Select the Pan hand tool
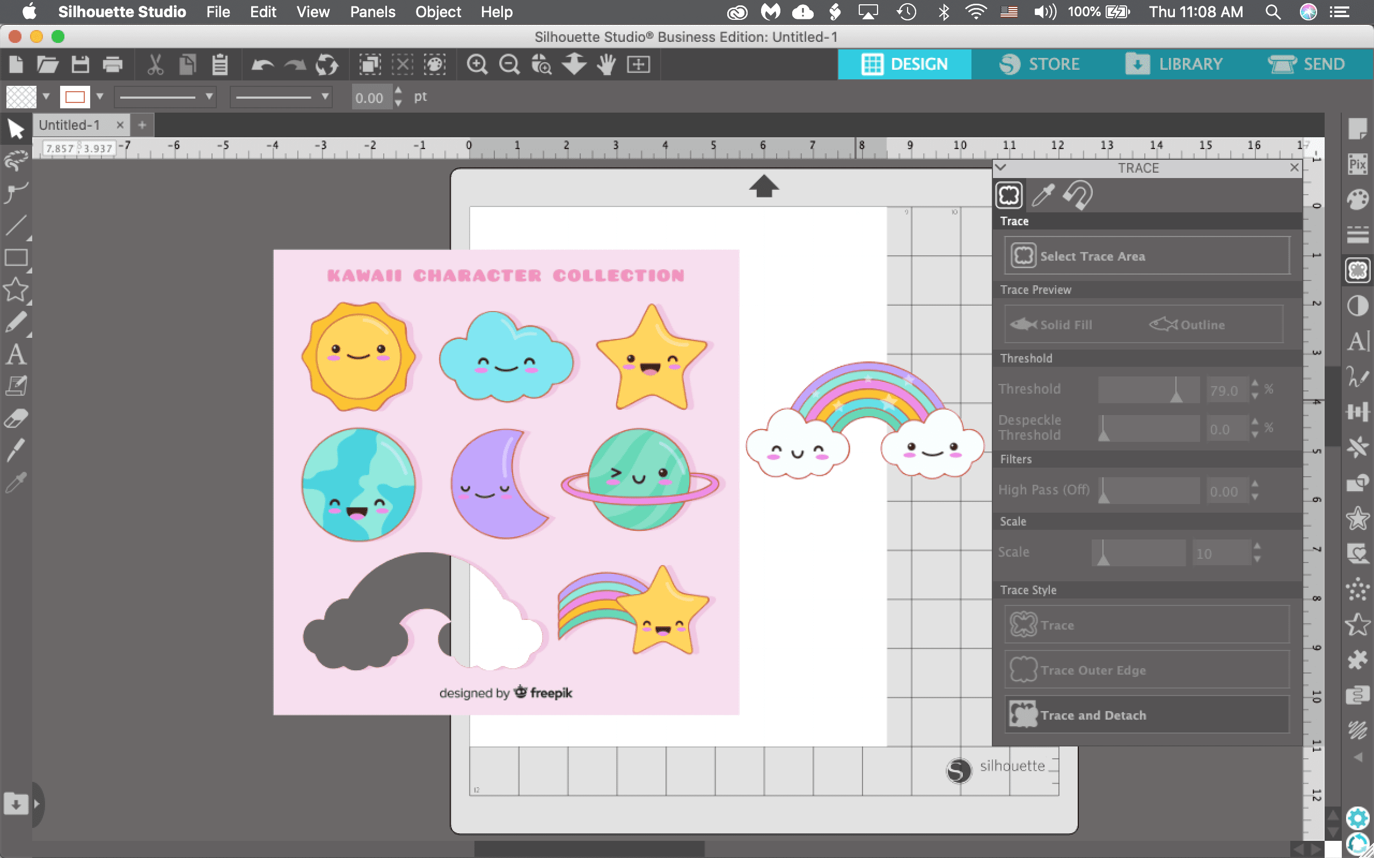The width and height of the screenshot is (1374, 858). [x=606, y=65]
